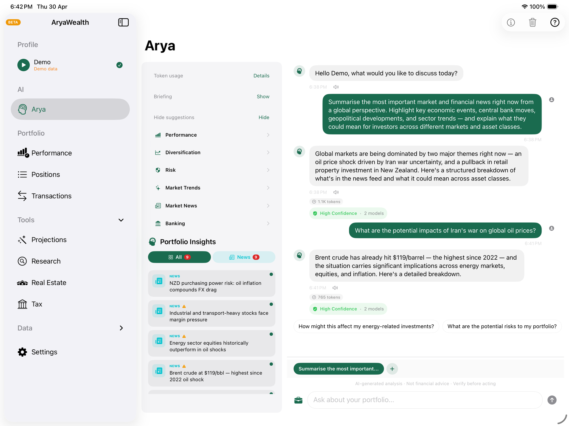Tap user avatar beside the Iran's war question
Screen dimensions: 569x426
pyautogui.click(x=552, y=228)
